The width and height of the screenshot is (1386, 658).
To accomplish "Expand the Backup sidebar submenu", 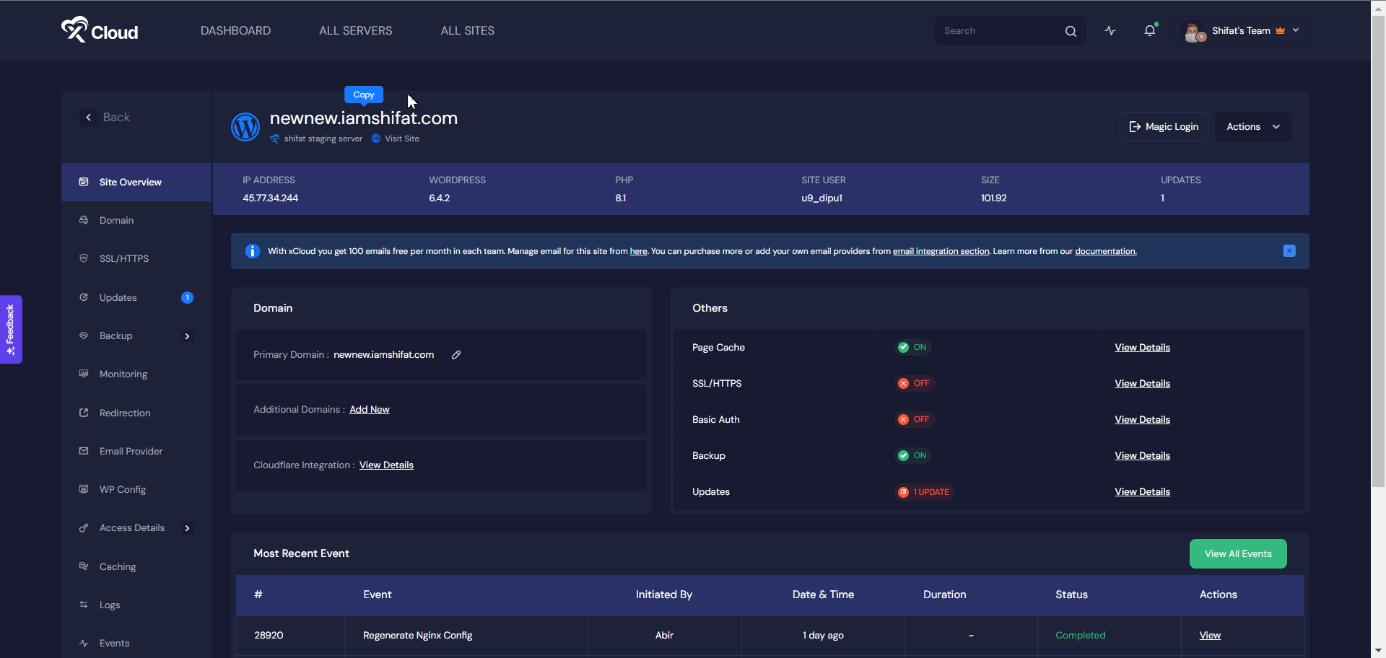I will 187,336.
